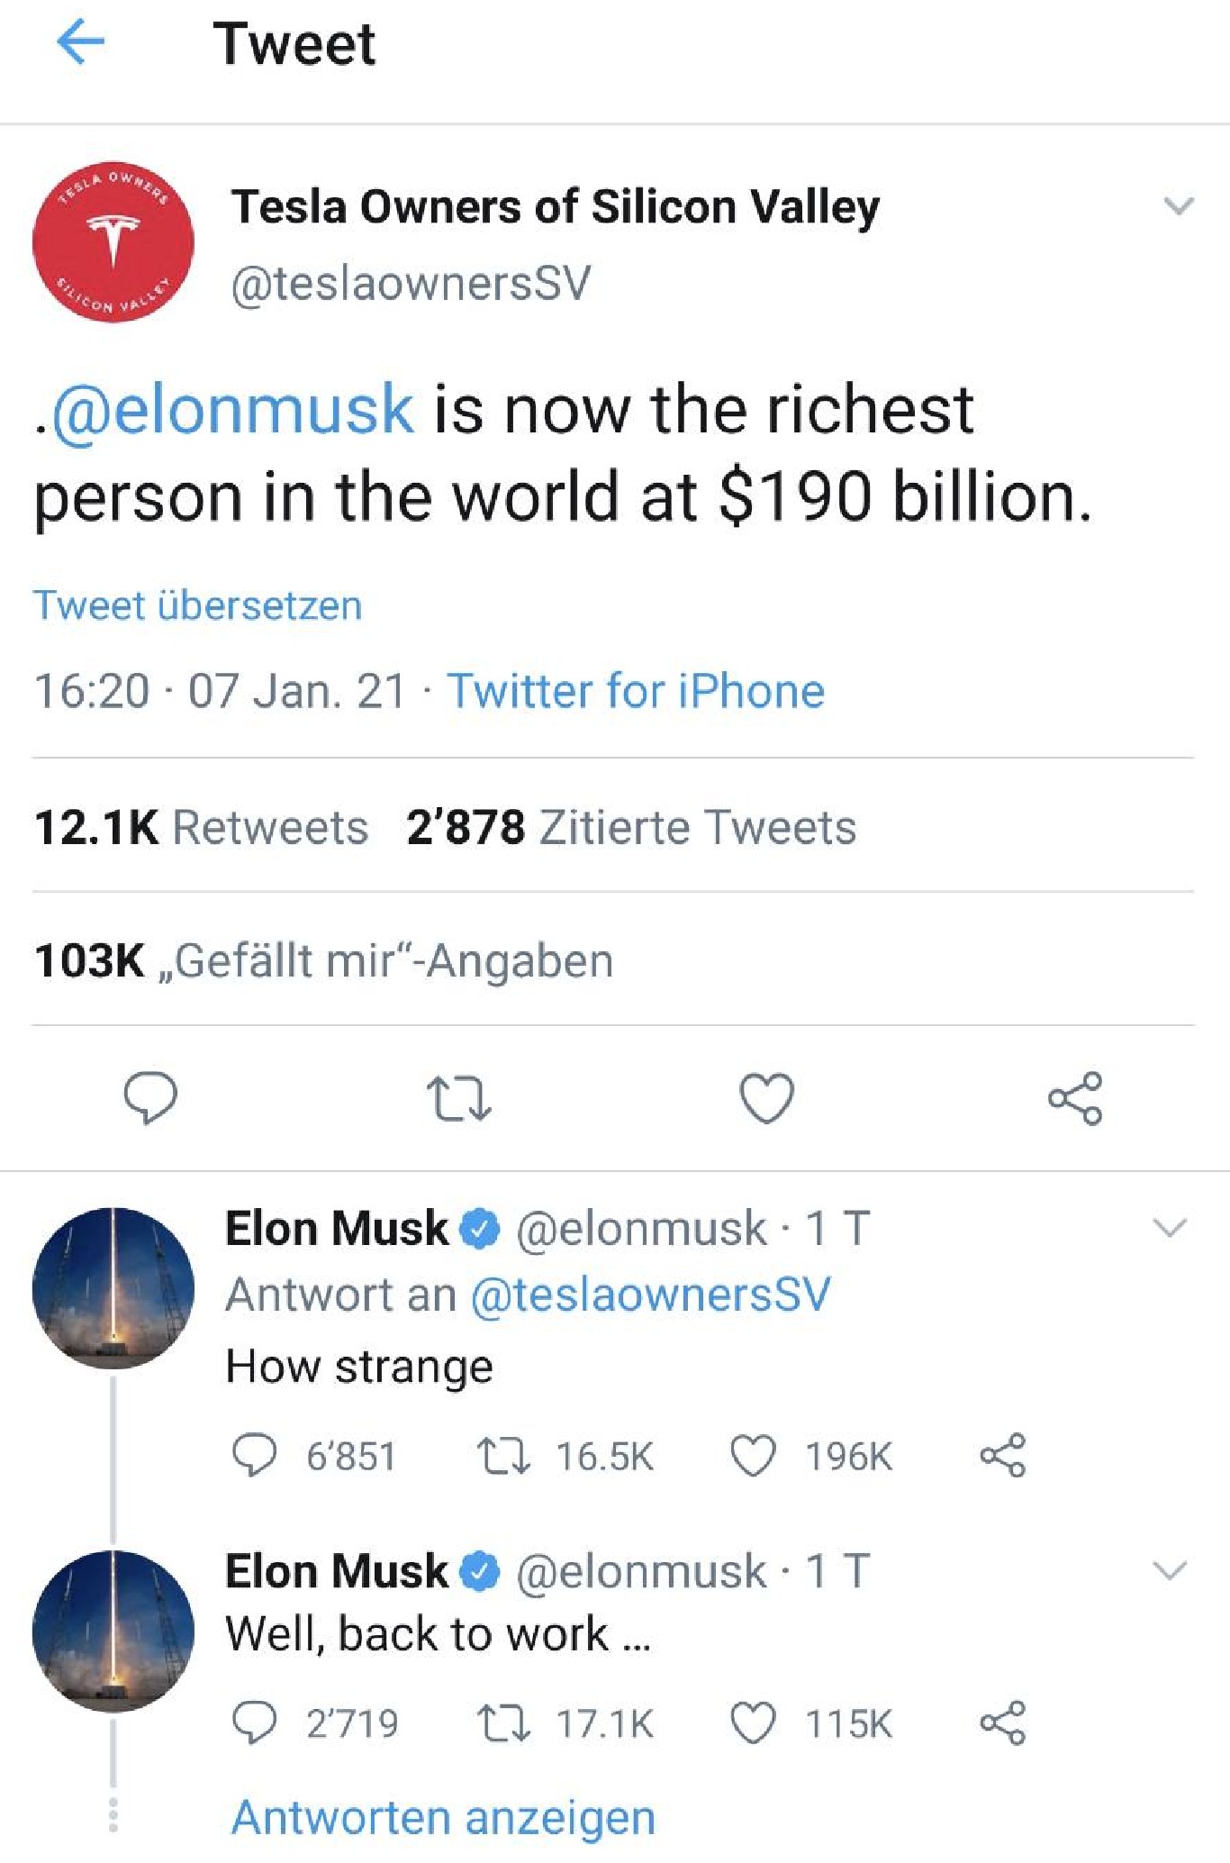Image resolution: width=1230 pixels, height=1863 pixels.
Task: Expand options chevron on "How strange" reply
Action: [x=1170, y=1228]
